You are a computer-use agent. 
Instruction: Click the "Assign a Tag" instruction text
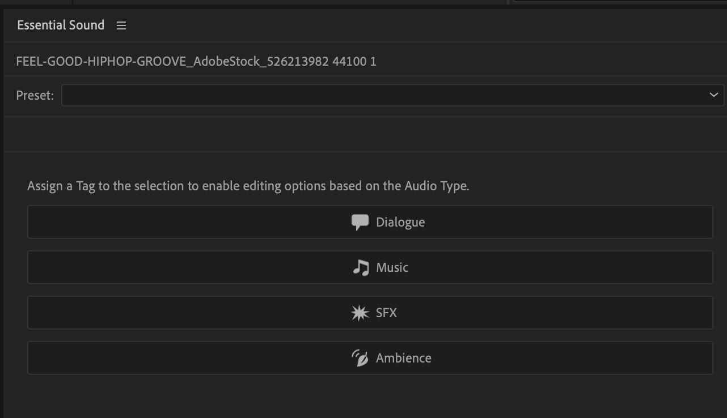point(248,186)
